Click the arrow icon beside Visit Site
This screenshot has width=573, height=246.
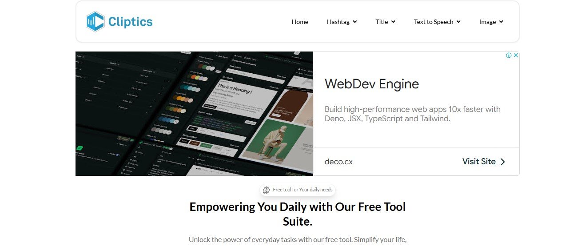(503, 162)
